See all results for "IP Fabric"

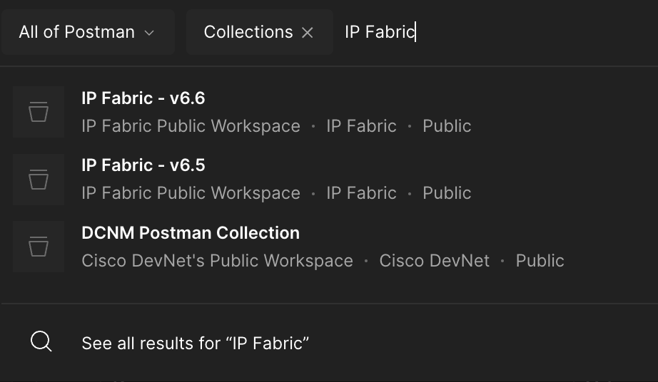[x=195, y=343]
